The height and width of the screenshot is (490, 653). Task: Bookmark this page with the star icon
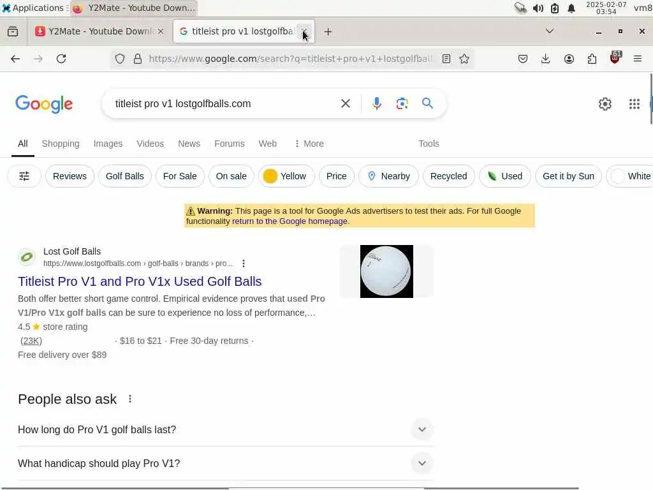464,59
